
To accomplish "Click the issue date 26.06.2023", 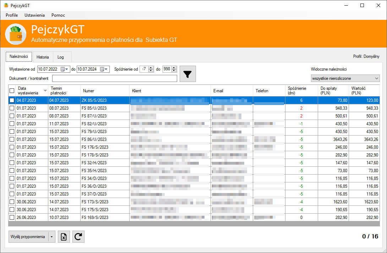I will click(26, 218).
